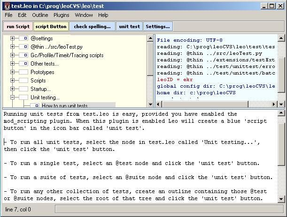Open the Outline menu
The height and width of the screenshot is (217, 287).
(40, 15)
